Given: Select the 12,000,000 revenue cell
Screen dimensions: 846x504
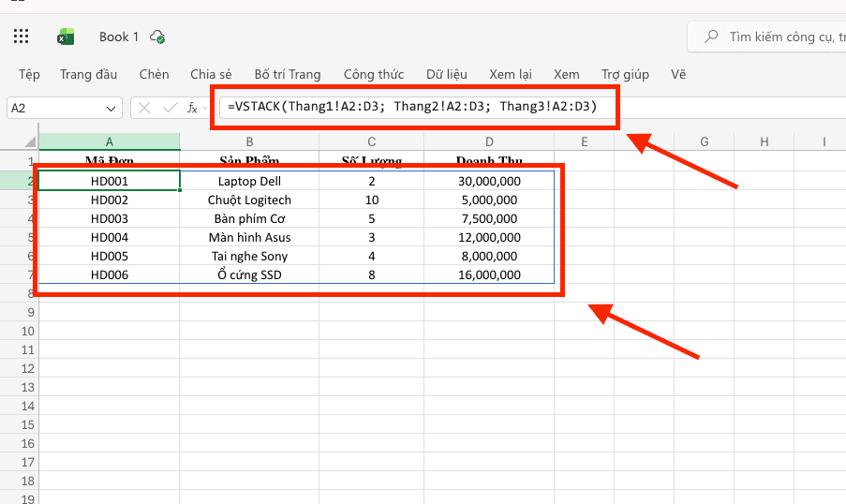Looking at the screenshot, I should (x=489, y=237).
